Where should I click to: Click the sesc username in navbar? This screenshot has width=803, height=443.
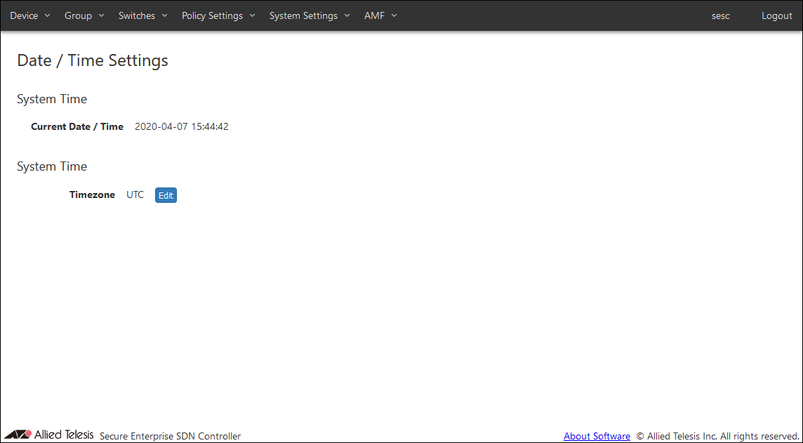(720, 15)
